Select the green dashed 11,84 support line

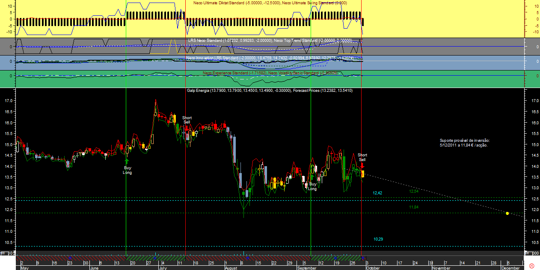269,213
